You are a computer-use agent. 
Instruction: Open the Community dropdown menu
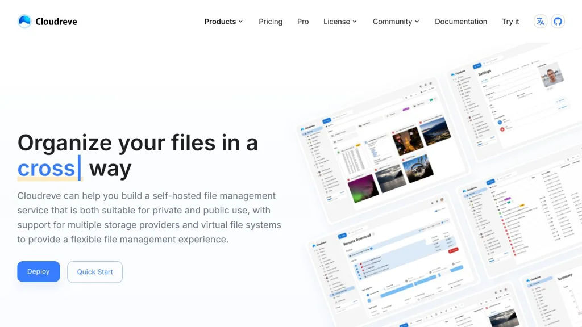[396, 22]
